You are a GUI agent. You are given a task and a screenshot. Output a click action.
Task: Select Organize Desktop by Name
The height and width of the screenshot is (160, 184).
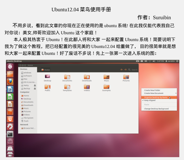tap(159, 98)
